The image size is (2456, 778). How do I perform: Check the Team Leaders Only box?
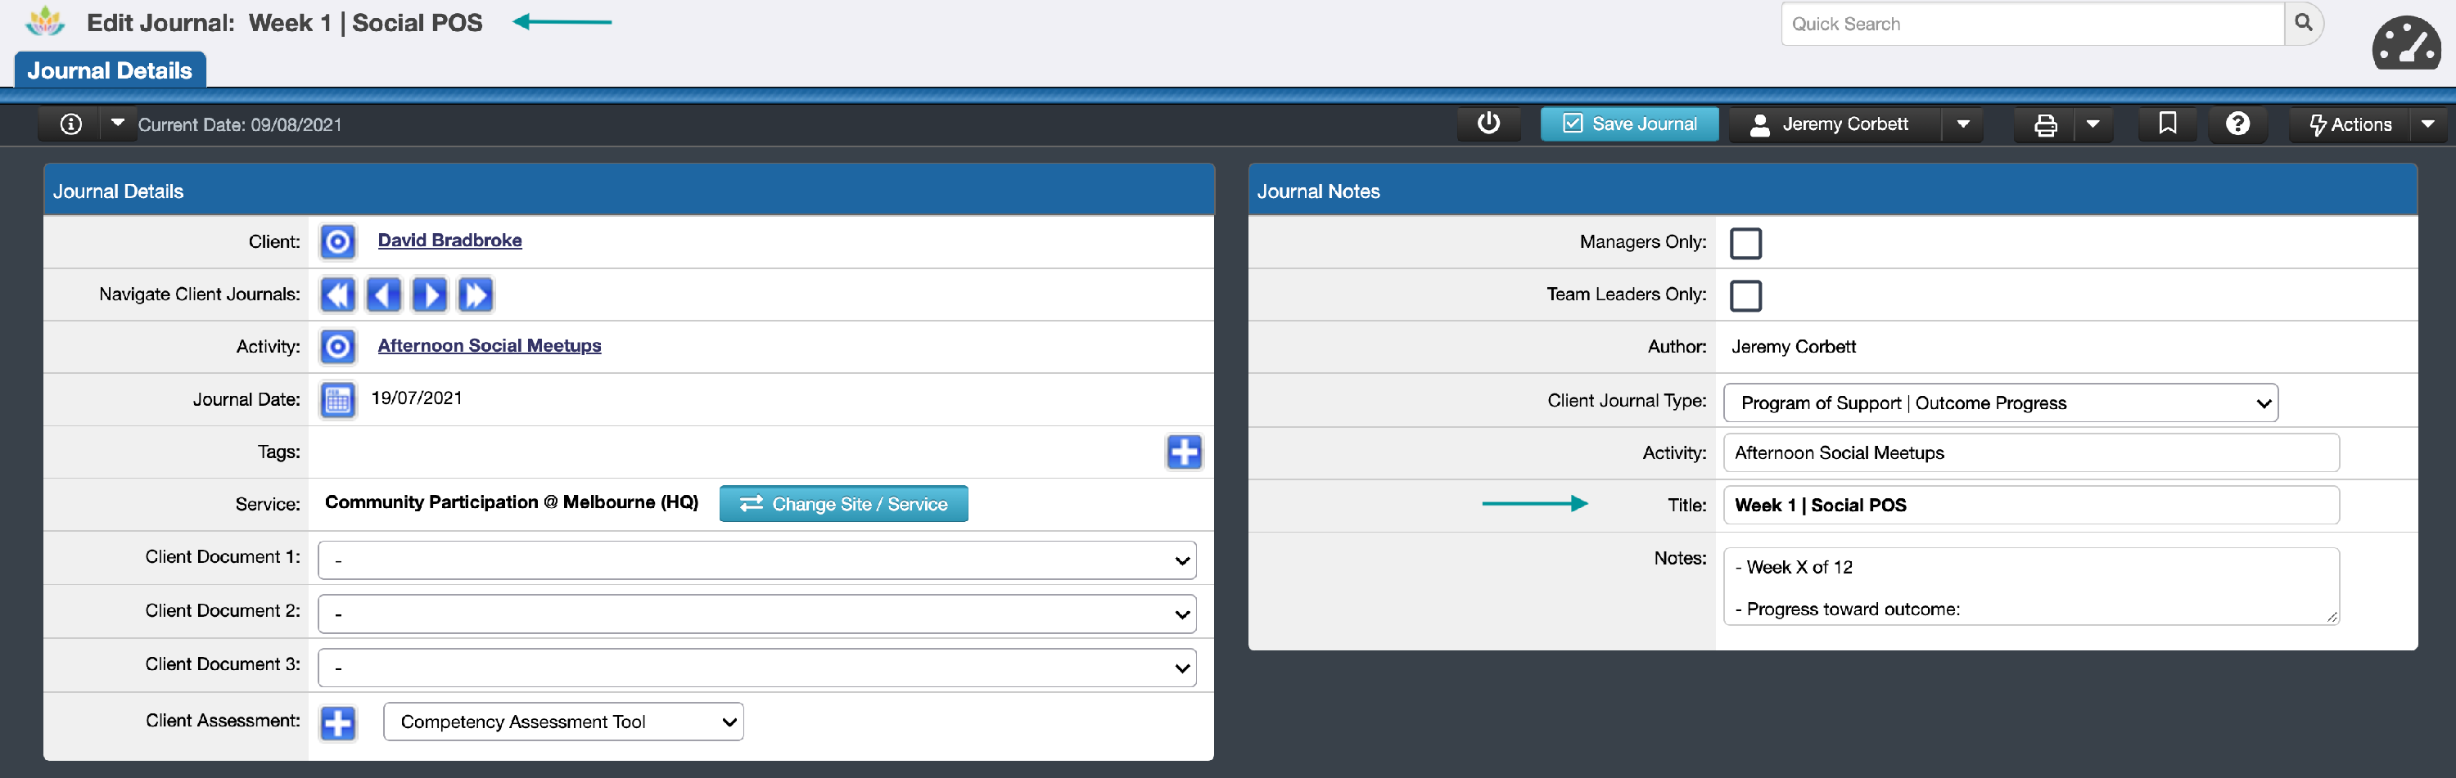tap(1745, 295)
